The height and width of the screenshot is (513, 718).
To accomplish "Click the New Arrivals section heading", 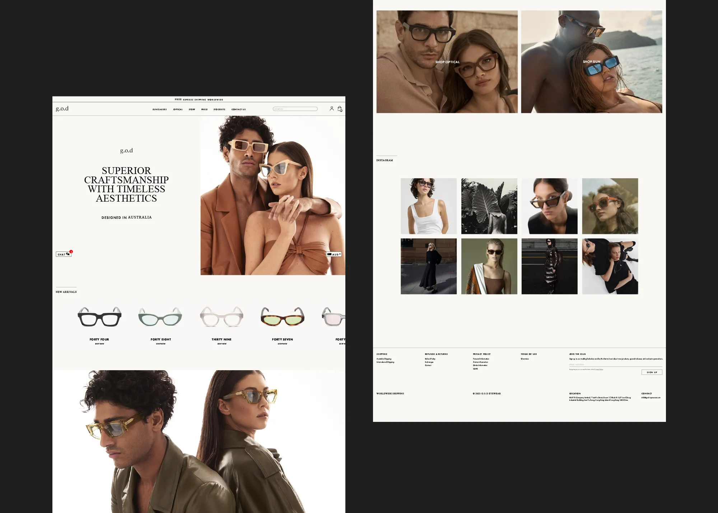I will coord(66,292).
